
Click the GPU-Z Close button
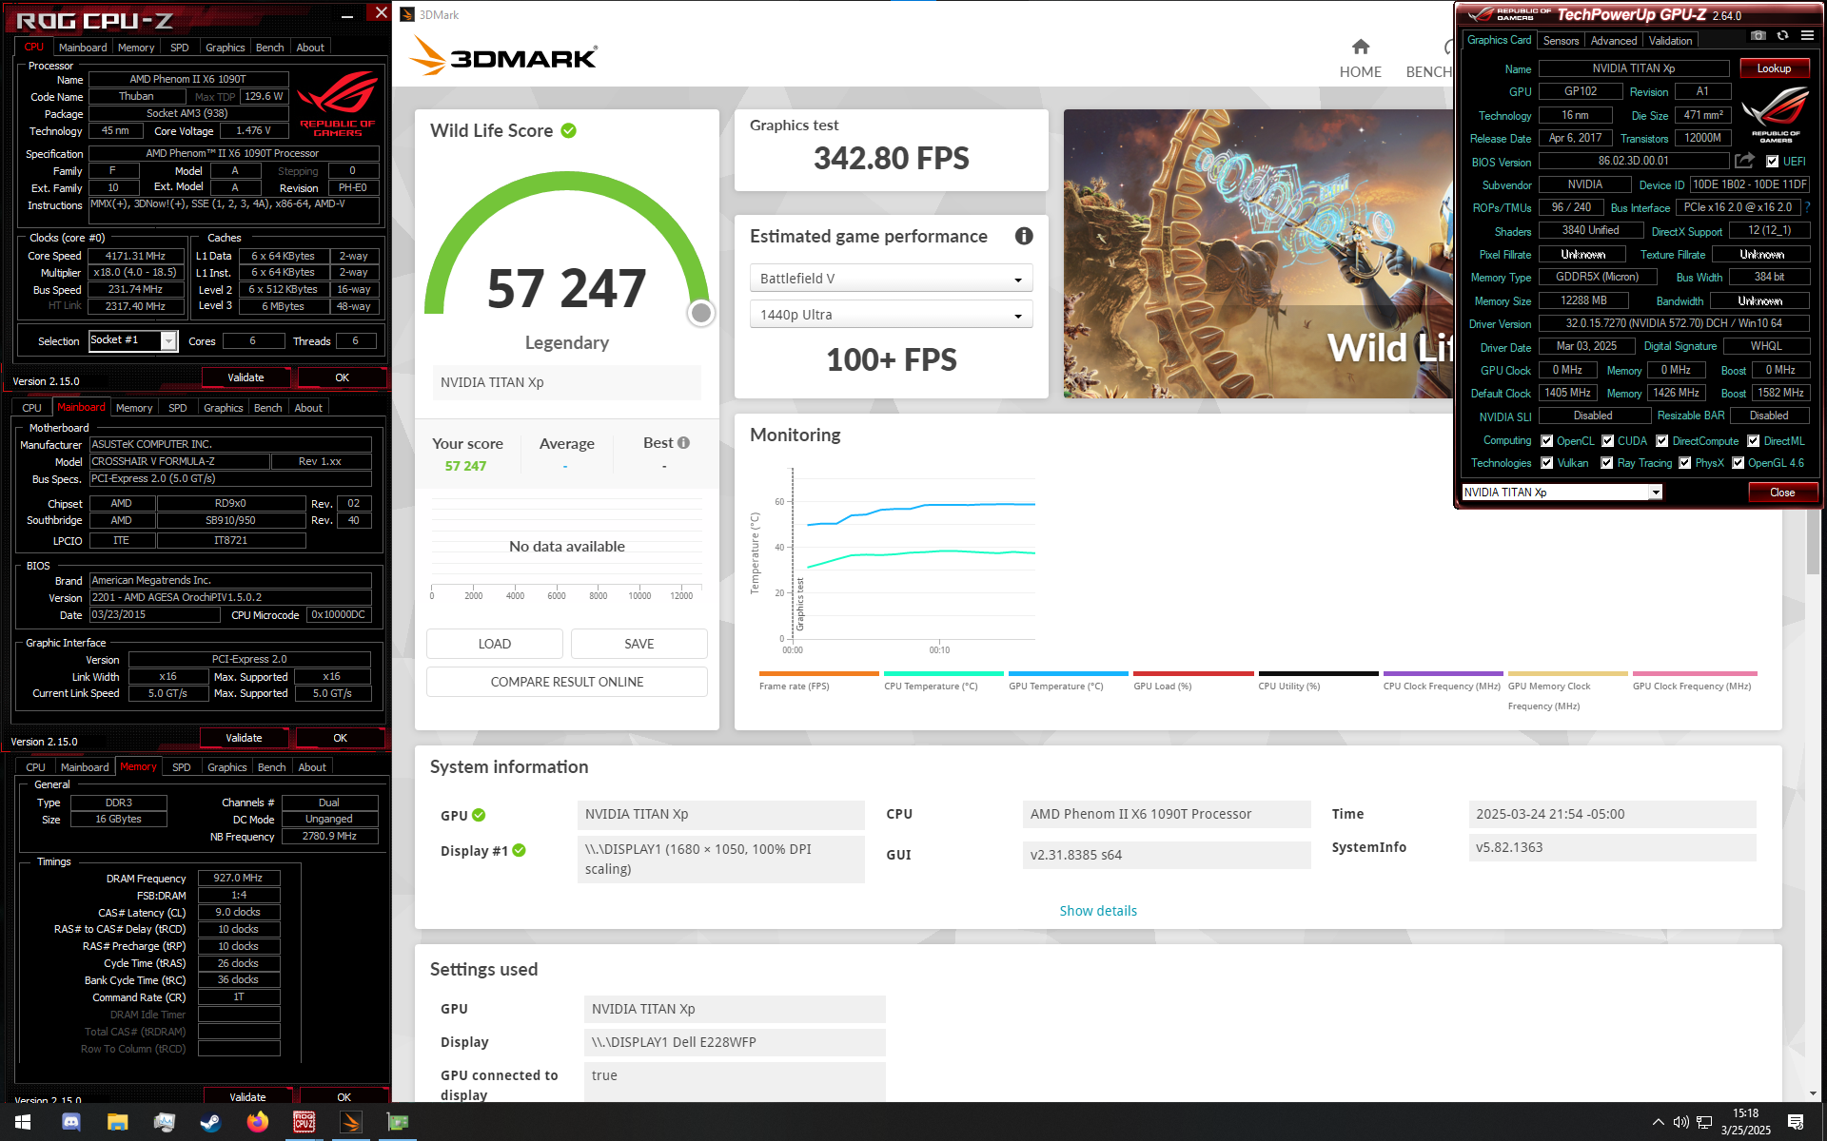[x=1782, y=493]
